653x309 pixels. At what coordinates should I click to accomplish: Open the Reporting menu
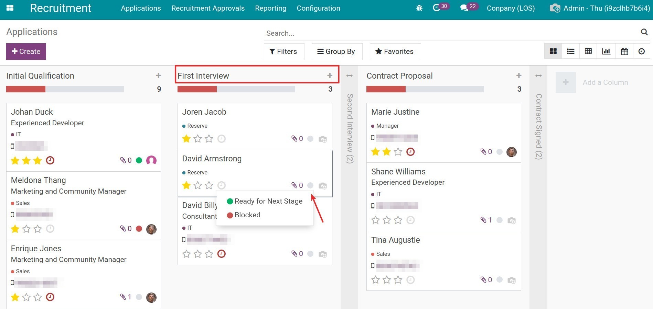(x=270, y=8)
